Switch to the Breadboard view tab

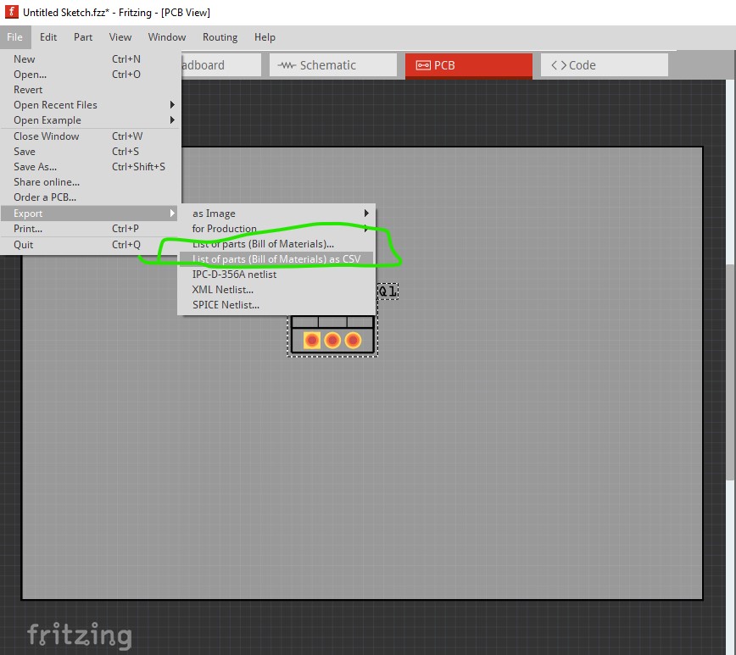pyautogui.click(x=220, y=65)
